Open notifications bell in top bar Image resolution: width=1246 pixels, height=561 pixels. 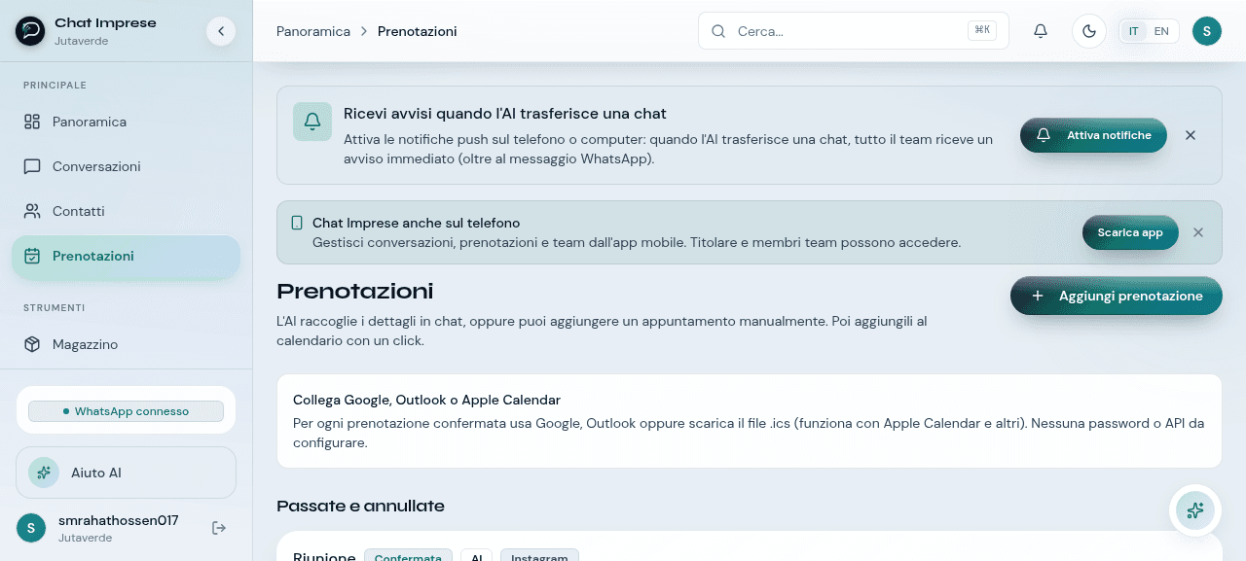coord(1041,31)
